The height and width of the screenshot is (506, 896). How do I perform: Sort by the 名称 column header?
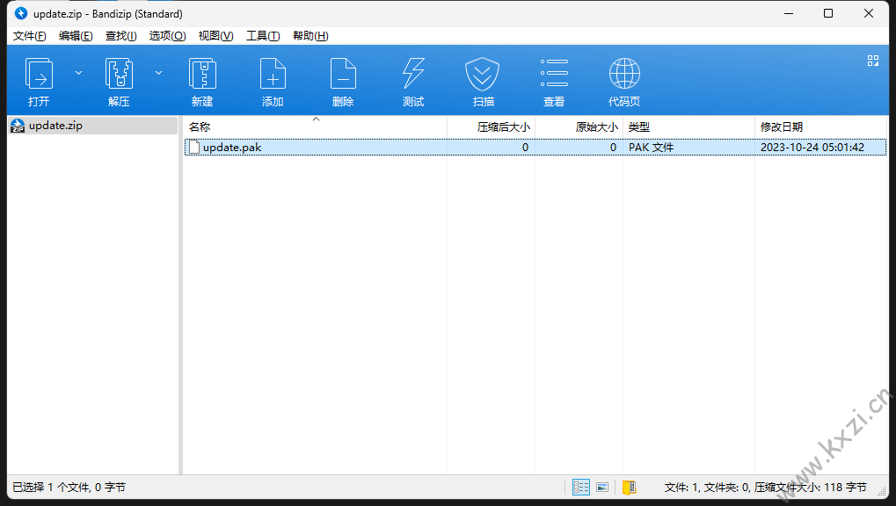point(316,126)
